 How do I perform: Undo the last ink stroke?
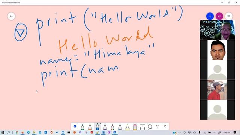157,126
